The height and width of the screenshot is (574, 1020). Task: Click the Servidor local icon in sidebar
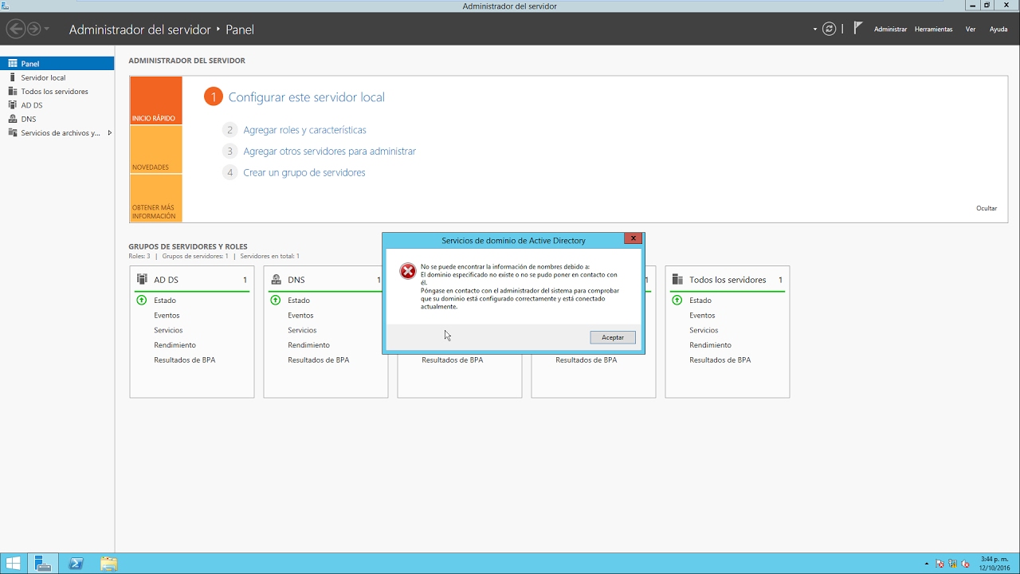(x=13, y=77)
